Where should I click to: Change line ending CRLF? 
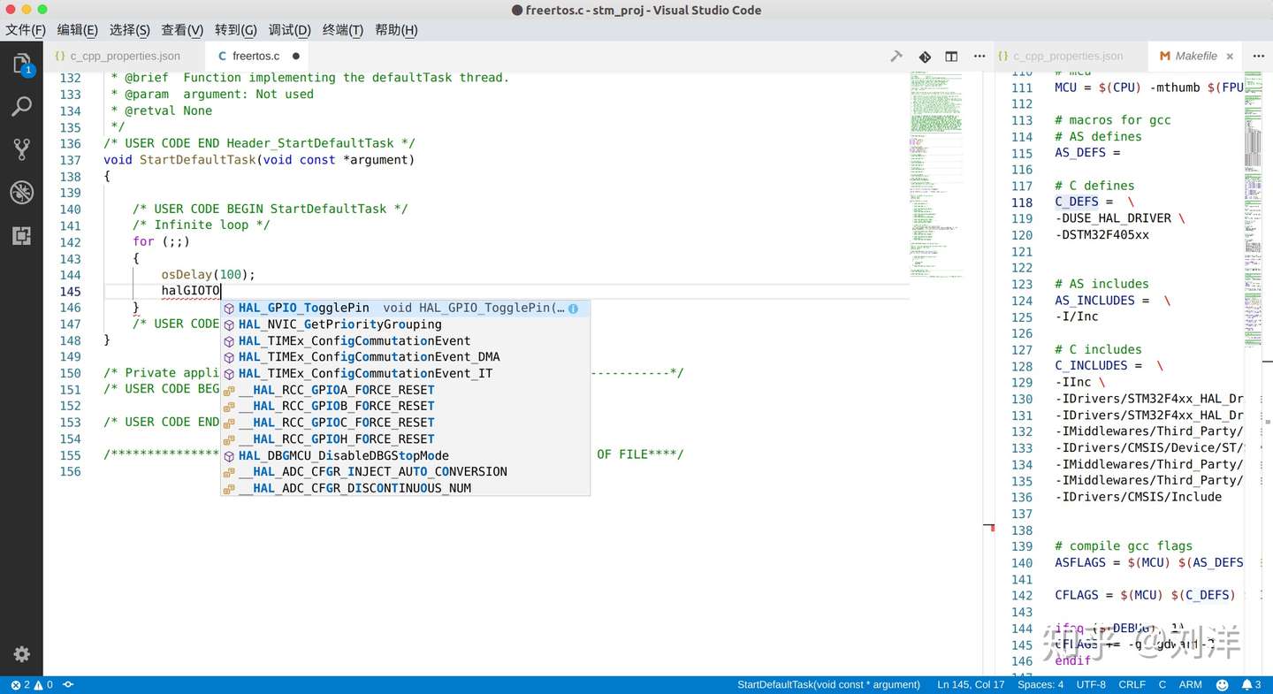click(x=1132, y=684)
